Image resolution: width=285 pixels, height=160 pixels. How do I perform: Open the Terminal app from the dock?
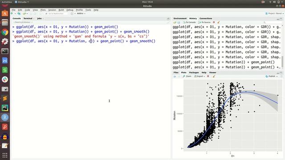[5, 51]
